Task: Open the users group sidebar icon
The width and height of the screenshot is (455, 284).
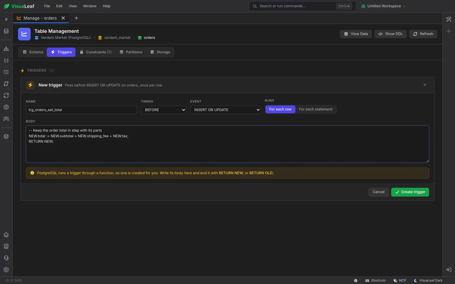Action: (x=6, y=119)
